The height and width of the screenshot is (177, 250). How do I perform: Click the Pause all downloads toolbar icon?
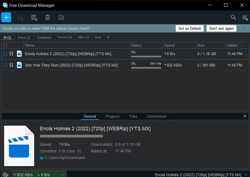pos(34,17)
